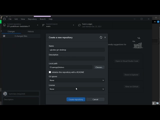Click the GitHub Desktop logo icon
This screenshot has width=160, height=120.
pos(4,19)
